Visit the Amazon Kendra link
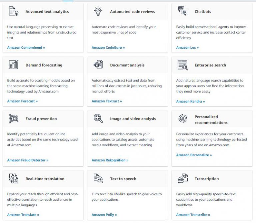 click(x=190, y=101)
